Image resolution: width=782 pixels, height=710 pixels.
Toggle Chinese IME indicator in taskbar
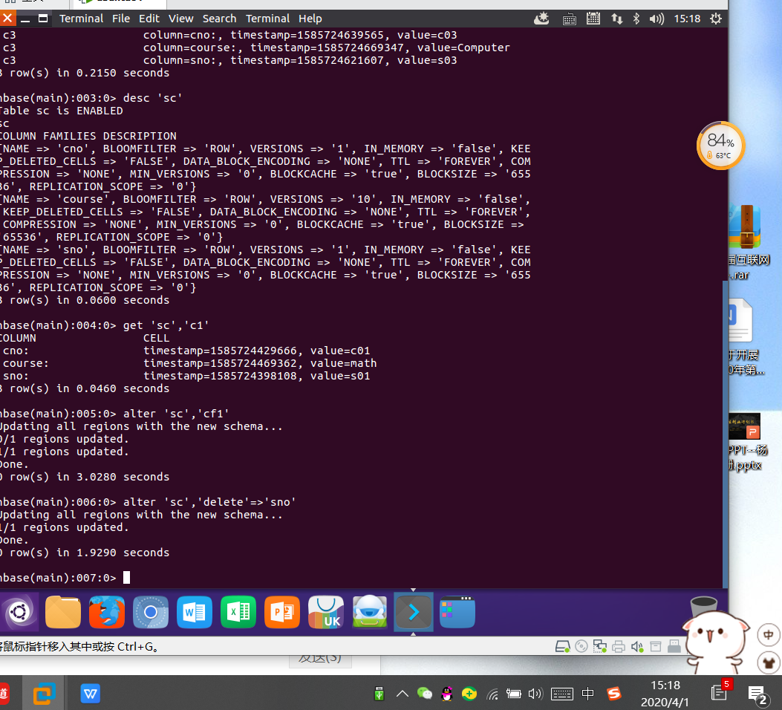tap(588, 694)
